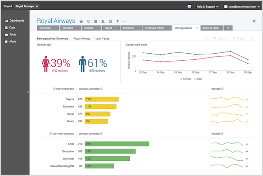Click the save dashboard icon
Image resolution: width=263 pixels, height=176 pixels.
tap(81, 21)
